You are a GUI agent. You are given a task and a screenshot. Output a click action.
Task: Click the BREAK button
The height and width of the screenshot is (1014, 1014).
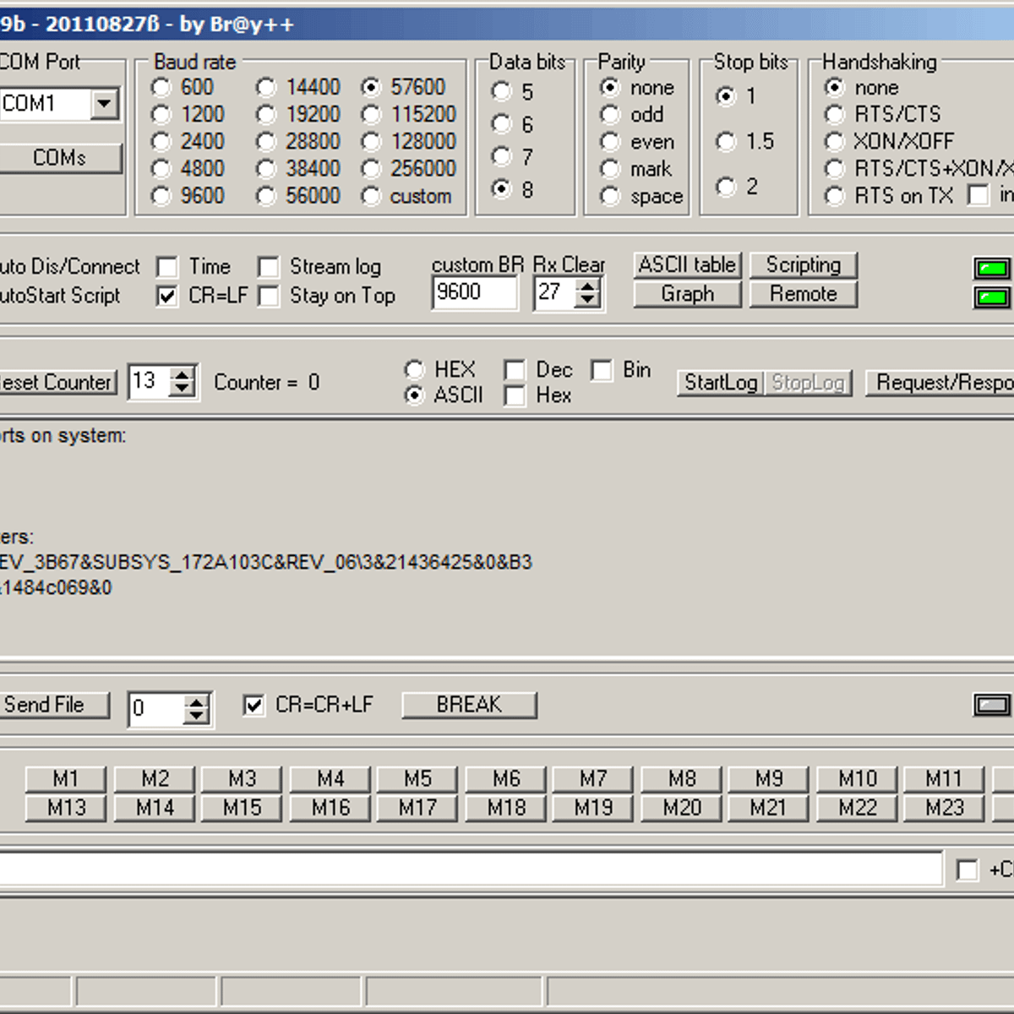(x=469, y=705)
